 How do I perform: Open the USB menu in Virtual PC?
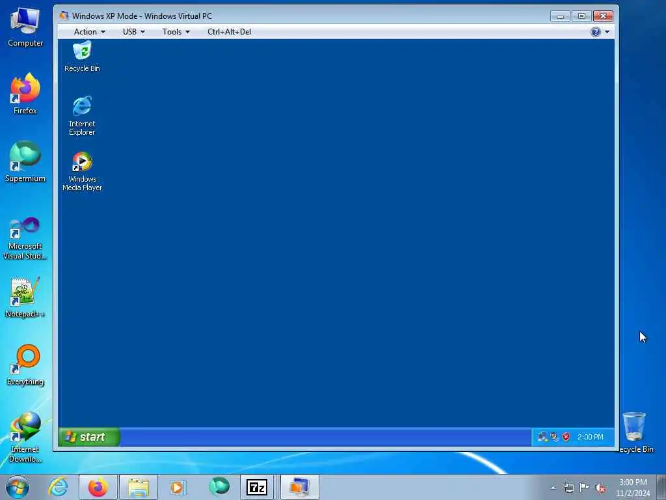[134, 32]
